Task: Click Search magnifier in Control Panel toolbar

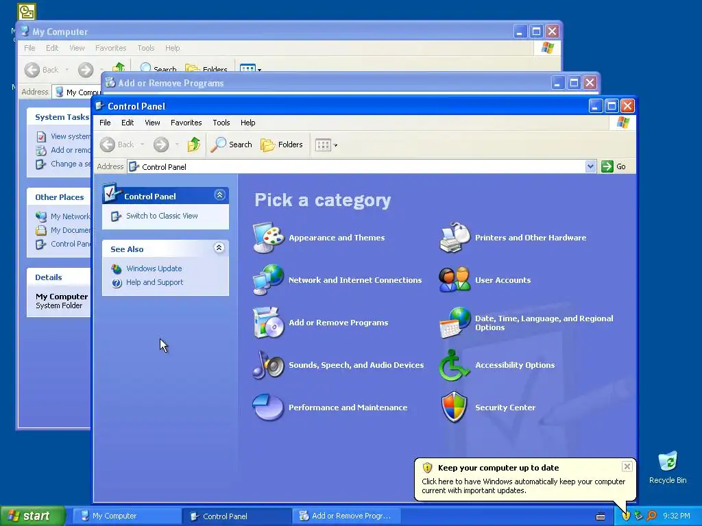Action: [x=231, y=145]
